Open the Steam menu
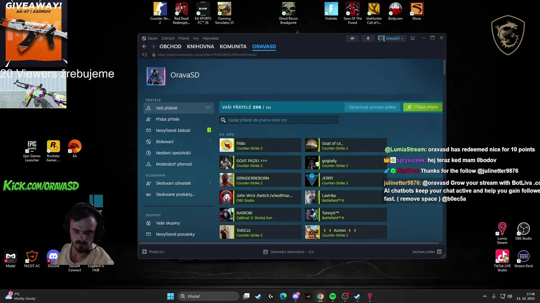540x303 pixels. (150, 38)
